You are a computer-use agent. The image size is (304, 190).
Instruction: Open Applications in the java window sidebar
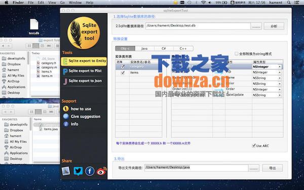16,153
